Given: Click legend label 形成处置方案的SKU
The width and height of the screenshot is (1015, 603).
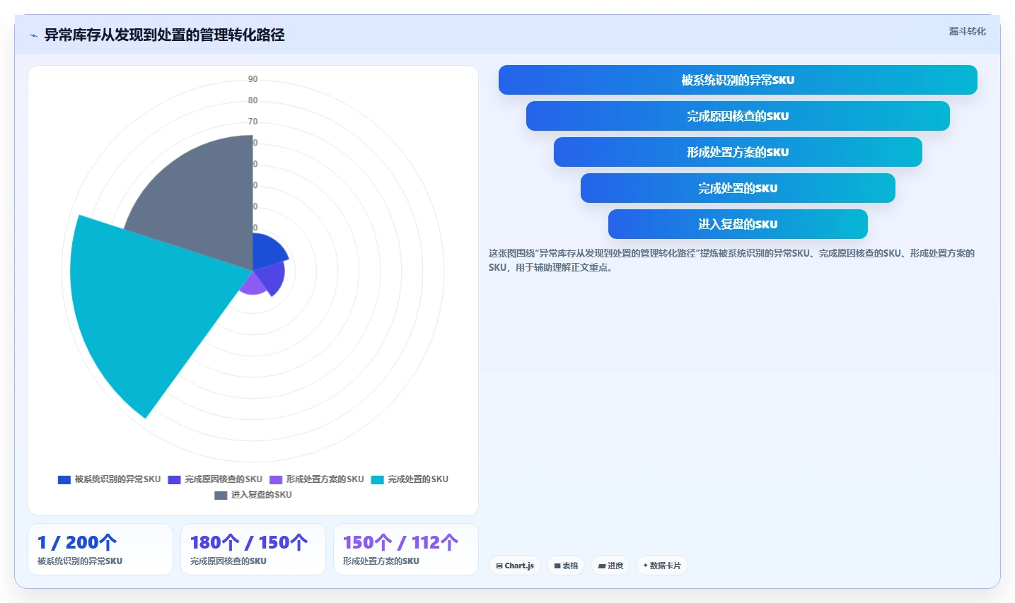Looking at the screenshot, I should pyautogui.click(x=325, y=479).
